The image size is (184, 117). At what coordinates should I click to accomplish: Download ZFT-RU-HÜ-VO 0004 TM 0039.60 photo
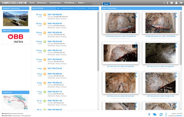(136, 47)
